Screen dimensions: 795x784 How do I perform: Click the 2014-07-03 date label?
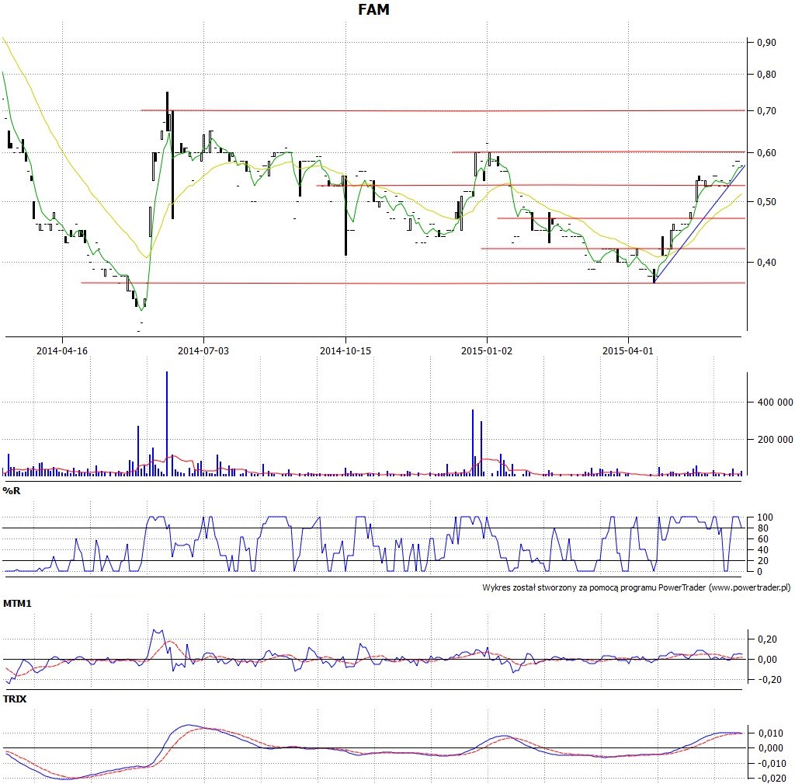(203, 350)
